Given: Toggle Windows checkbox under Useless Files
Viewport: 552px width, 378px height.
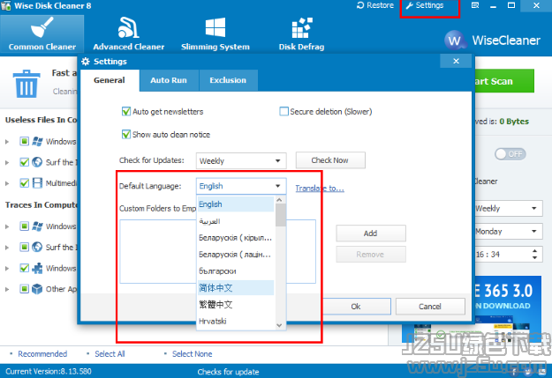Looking at the screenshot, I should pyautogui.click(x=24, y=141).
